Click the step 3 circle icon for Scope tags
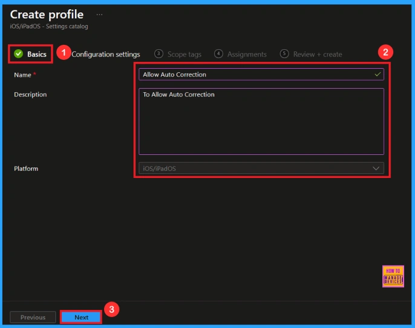415x328 pixels. pos(158,54)
